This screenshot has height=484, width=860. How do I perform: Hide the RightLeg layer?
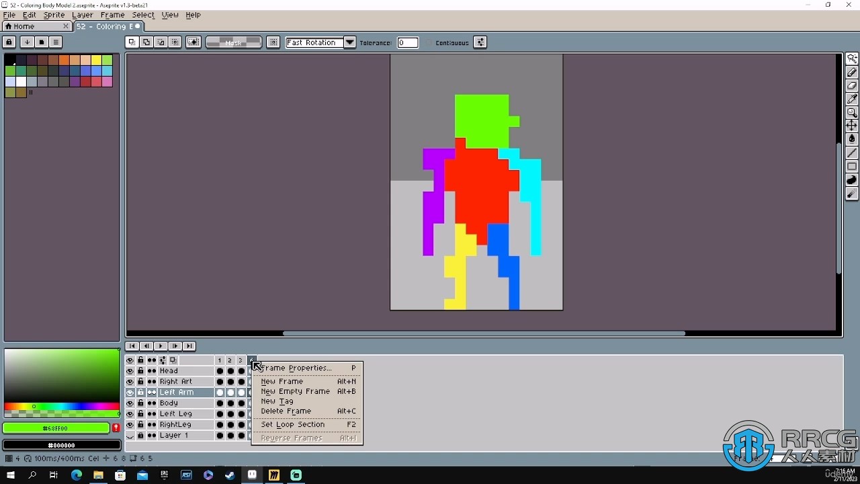coord(130,425)
